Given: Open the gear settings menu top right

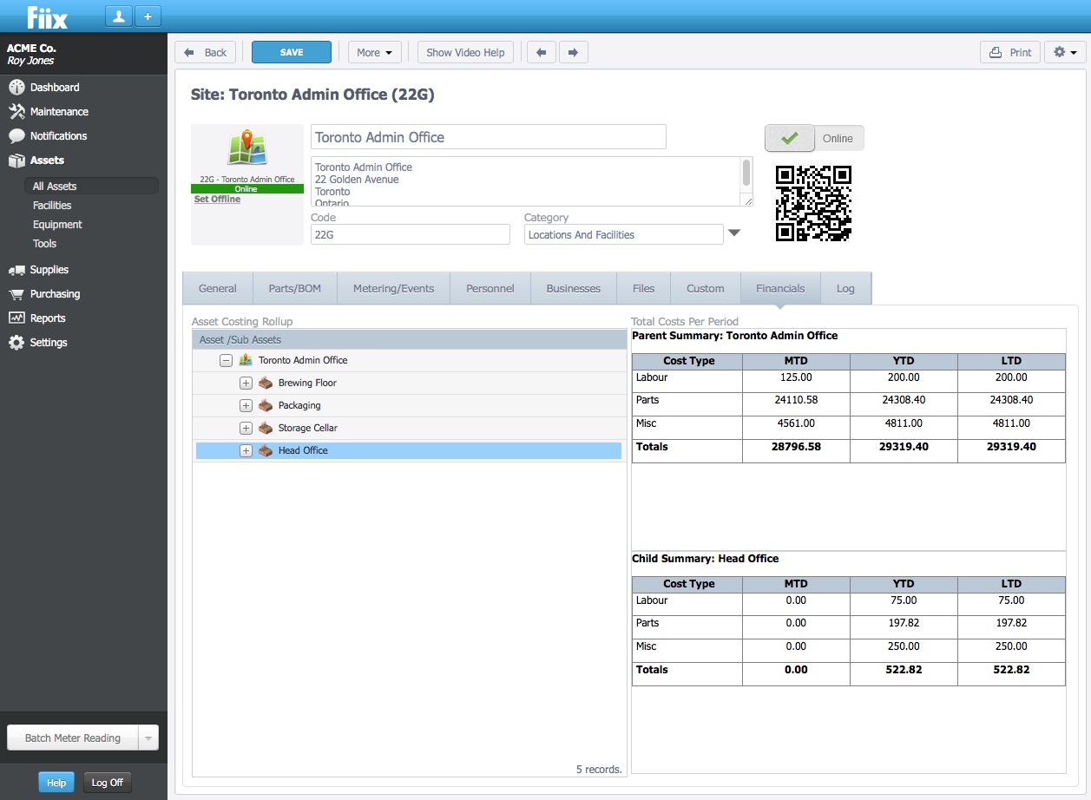Looking at the screenshot, I should [x=1064, y=52].
